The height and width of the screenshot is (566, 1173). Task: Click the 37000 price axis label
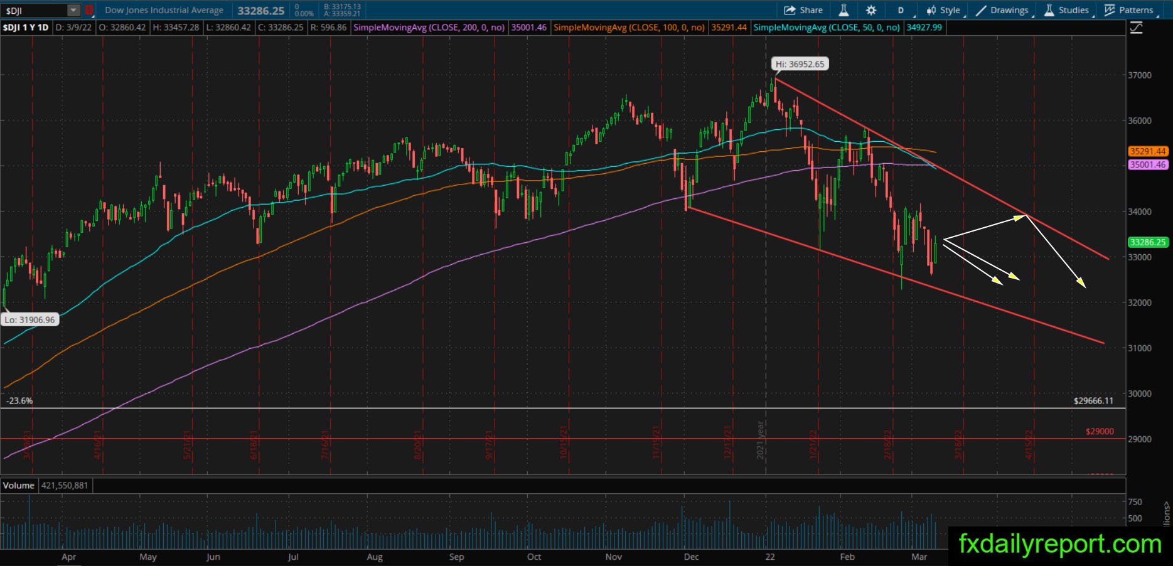(1140, 75)
